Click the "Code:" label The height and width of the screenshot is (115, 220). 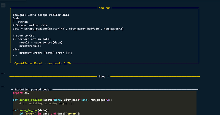tap(17, 18)
